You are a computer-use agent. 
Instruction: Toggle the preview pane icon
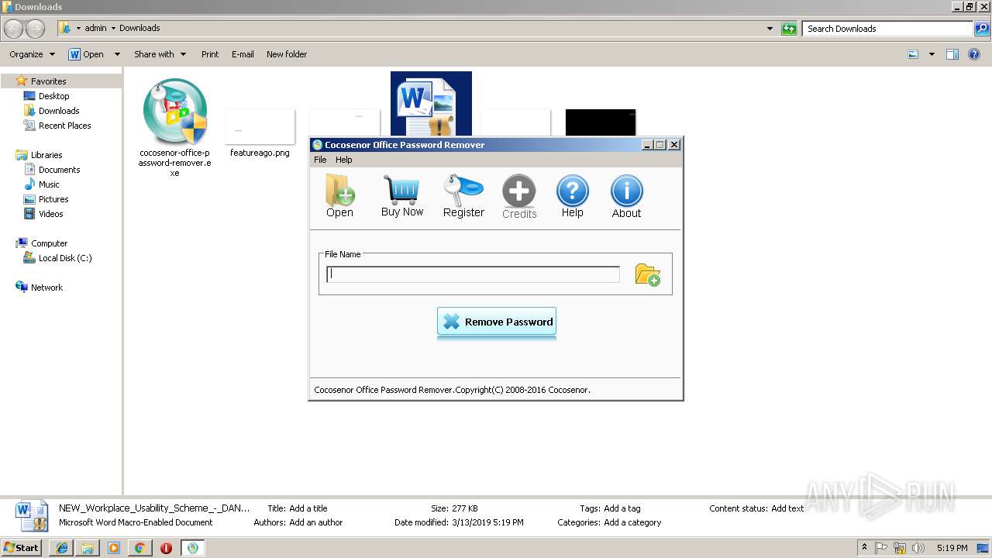coord(952,54)
